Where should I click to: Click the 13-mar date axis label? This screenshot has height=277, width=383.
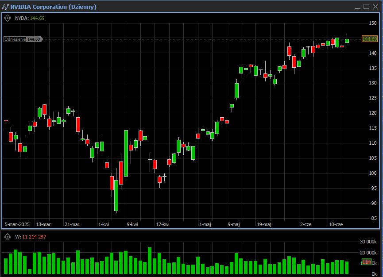[x=43, y=224]
